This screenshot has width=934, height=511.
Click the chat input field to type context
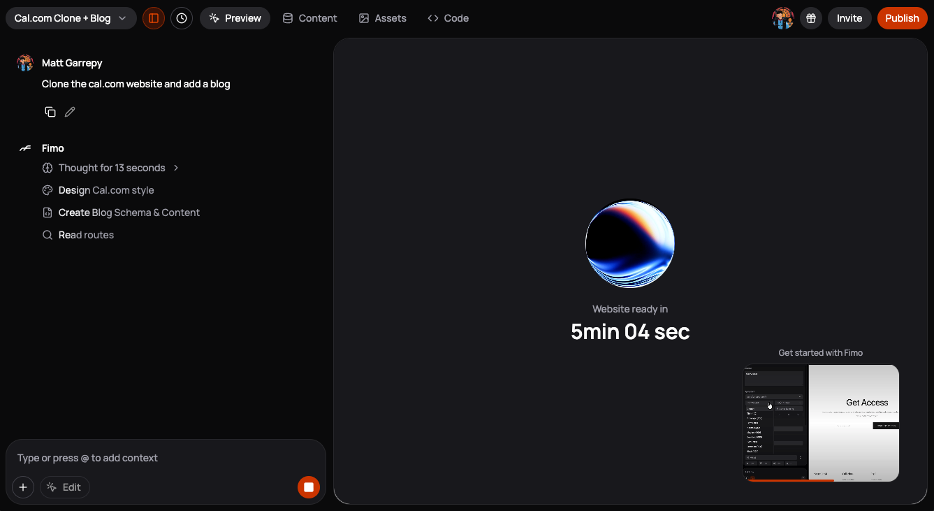166,458
